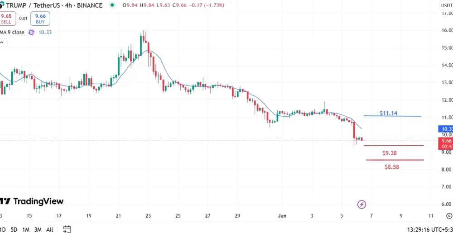
Task: Switch to 1M time range
Action: 26,230
